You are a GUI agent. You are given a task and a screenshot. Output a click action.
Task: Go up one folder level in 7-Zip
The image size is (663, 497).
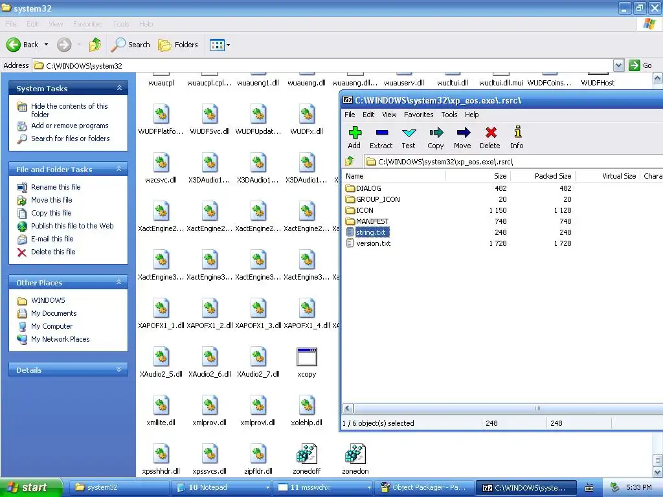350,161
